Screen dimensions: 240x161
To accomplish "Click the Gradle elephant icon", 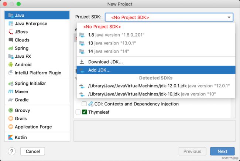I will pyautogui.click(x=11, y=100).
